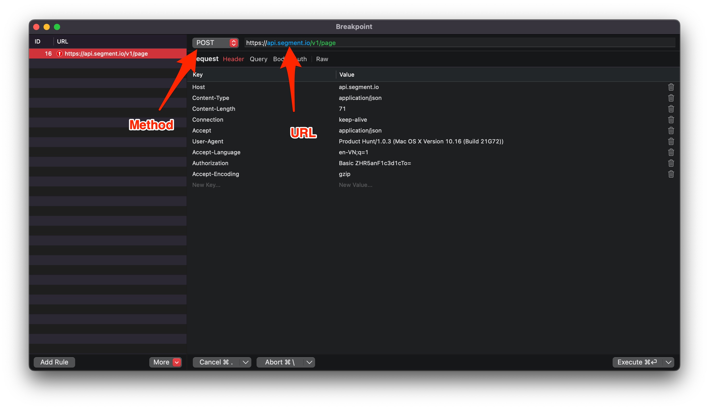Image resolution: width=709 pixels, height=409 pixels.
Task: Click the Add Rule button
Action: pyautogui.click(x=54, y=362)
